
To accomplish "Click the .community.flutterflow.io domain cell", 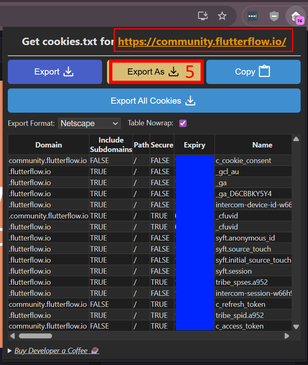I will click(48, 216).
